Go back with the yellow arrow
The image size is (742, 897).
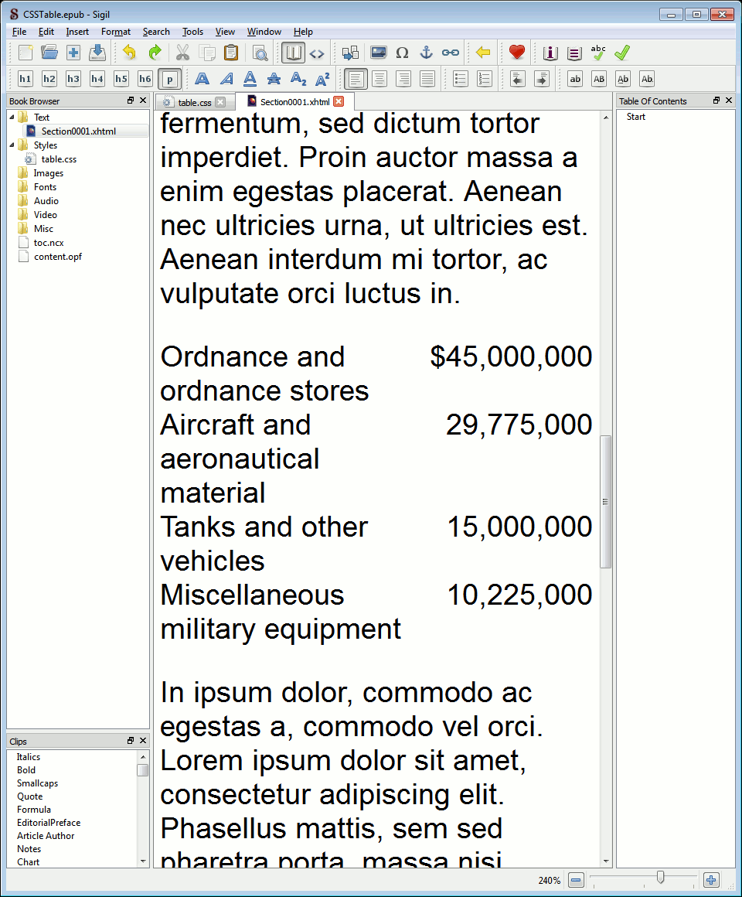click(x=483, y=53)
